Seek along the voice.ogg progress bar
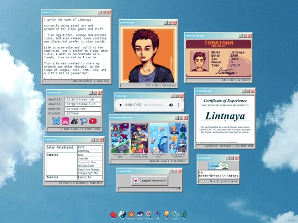298x223 pixels. pyautogui.click(x=154, y=105)
